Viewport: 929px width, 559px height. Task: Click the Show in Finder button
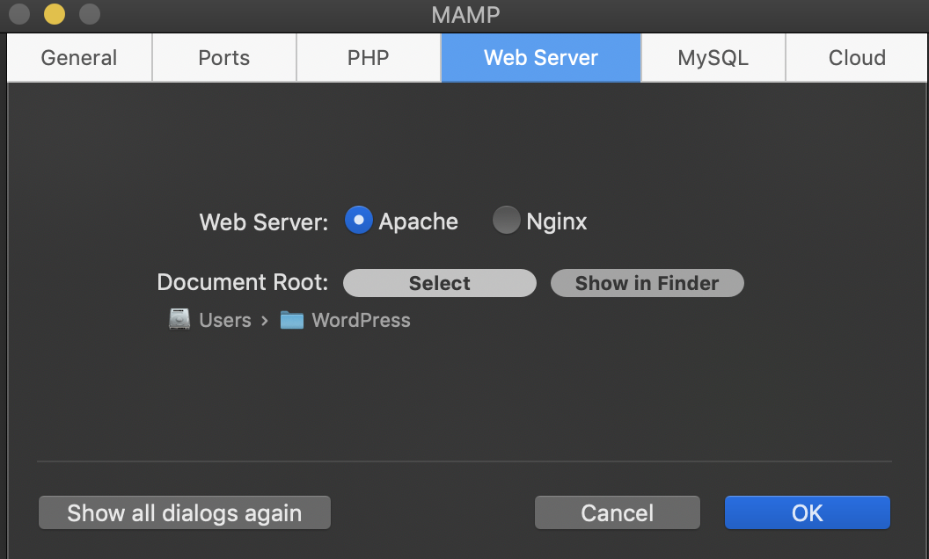coord(647,283)
